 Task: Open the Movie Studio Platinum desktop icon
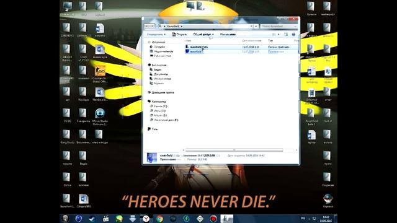100,117
